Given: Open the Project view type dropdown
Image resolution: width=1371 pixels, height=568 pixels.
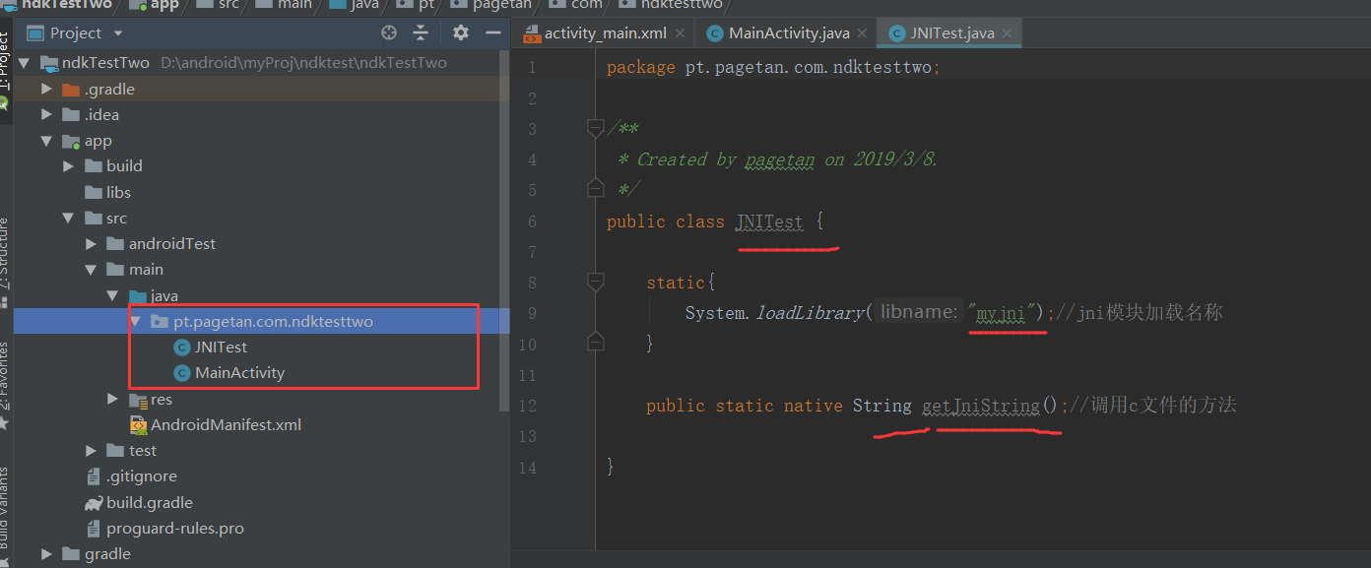Looking at the screenshot, I should pyautogui.click(x=118, y=33).
